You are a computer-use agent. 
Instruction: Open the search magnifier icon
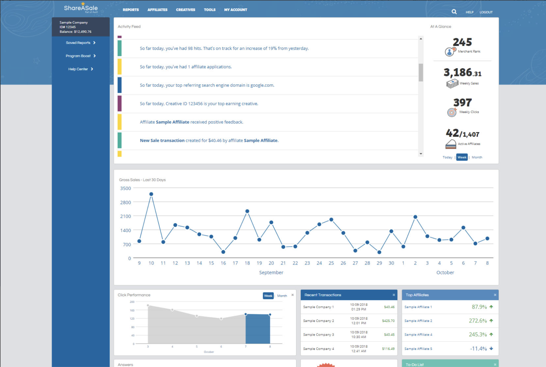454,11
